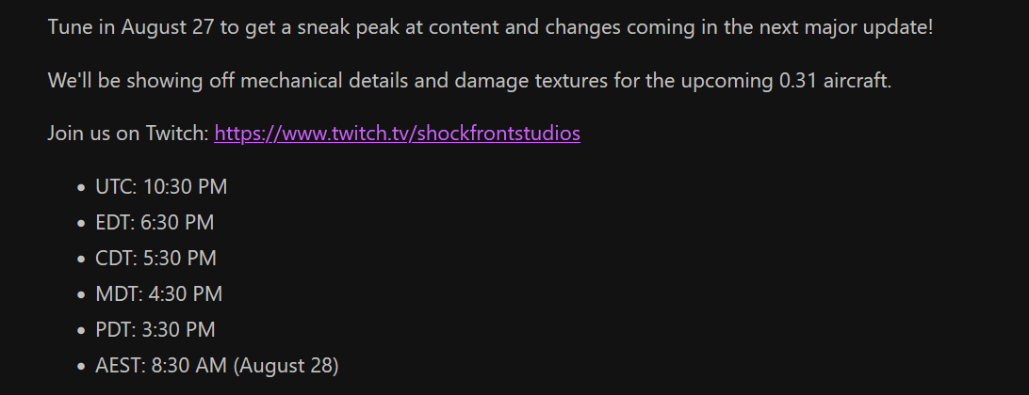The image size is (1029, 395).
Task: Select the PDT: 3:30 PM list item
Action: [155, 330]
